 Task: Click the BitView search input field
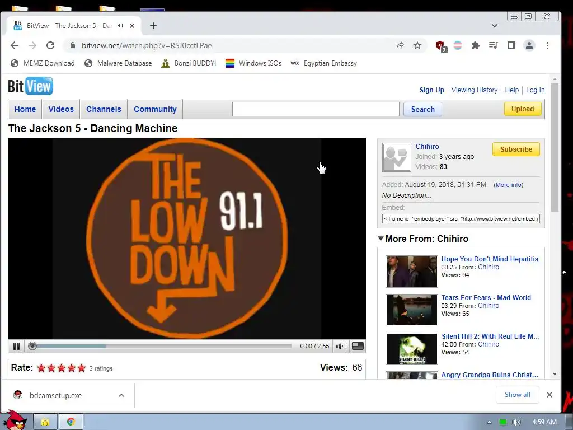point(316,109)
